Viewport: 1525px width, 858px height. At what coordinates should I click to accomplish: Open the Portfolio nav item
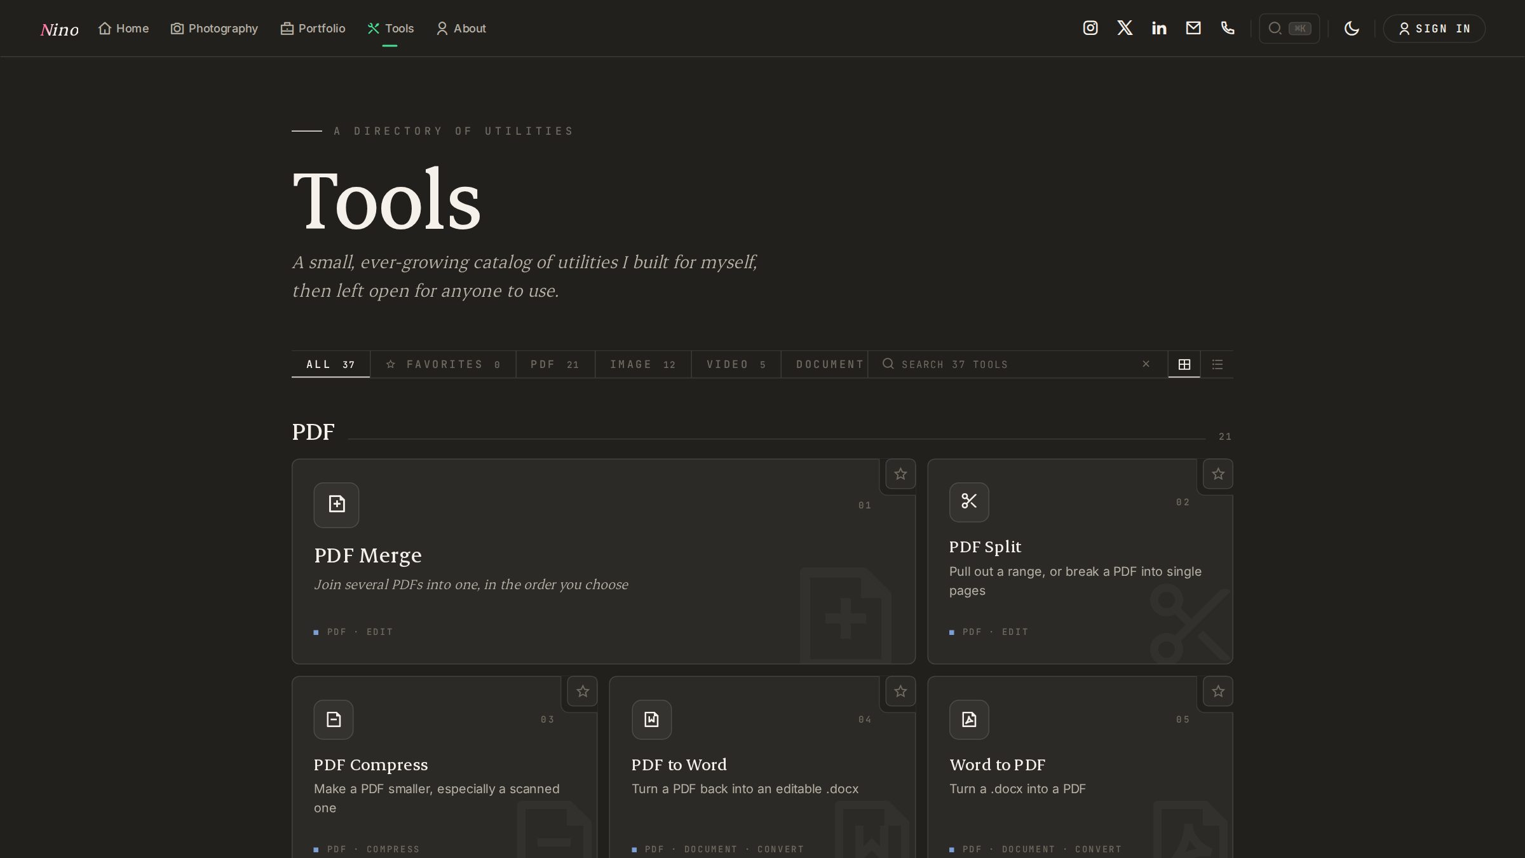click(313, 29)
